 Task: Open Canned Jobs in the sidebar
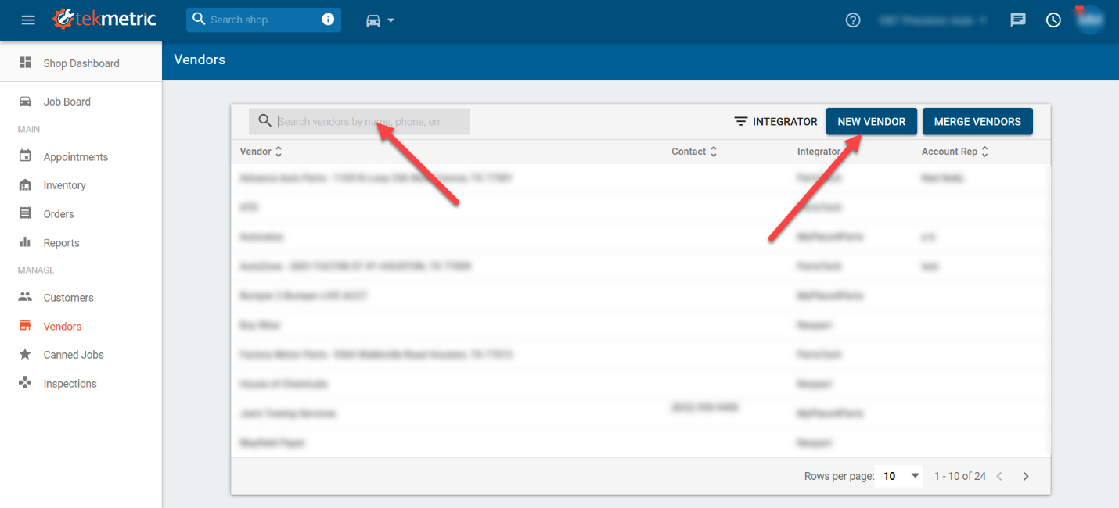coord(74,355)
